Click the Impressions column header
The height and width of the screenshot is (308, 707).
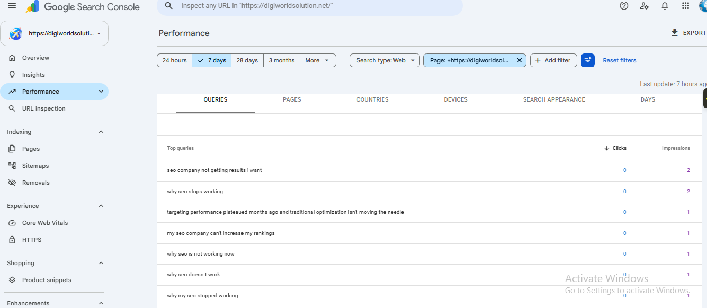(676, 148)
